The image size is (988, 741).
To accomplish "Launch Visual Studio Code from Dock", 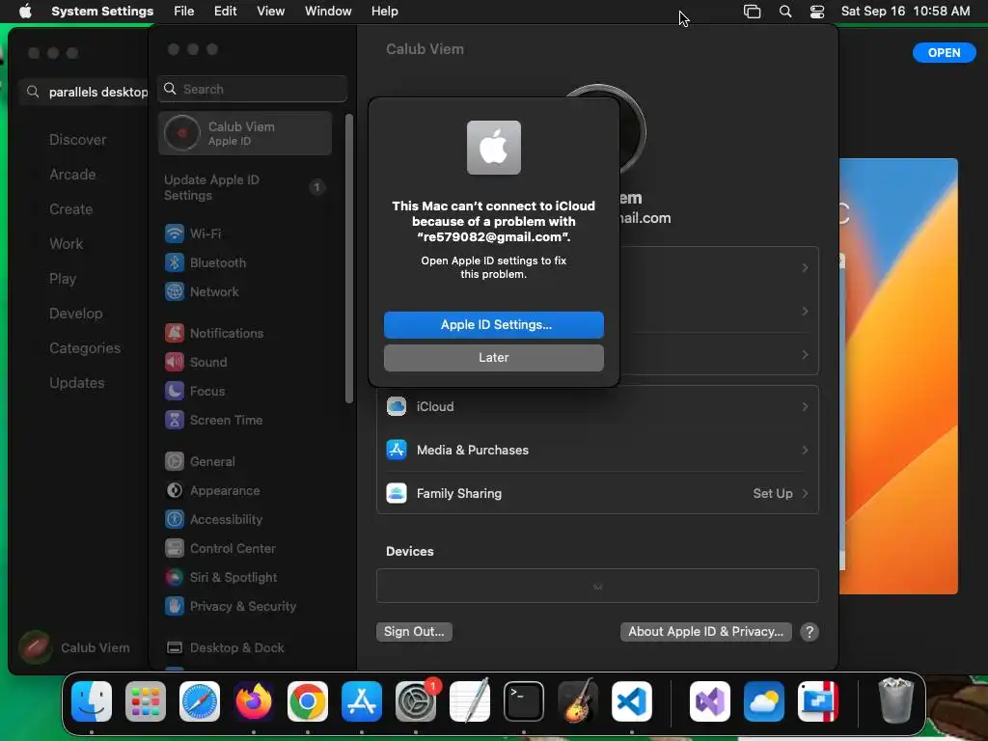I will (x=631, y=701).
